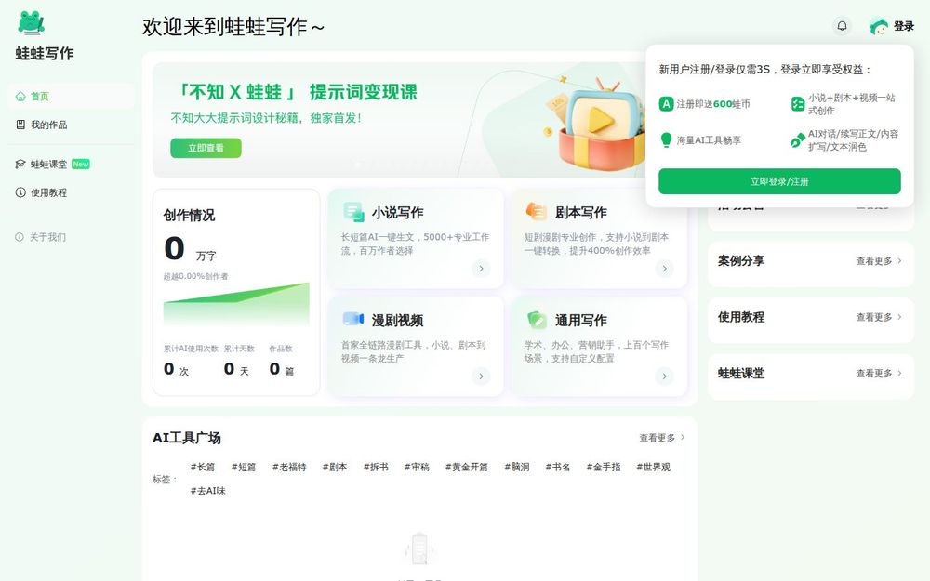930x581 pixels.
Task: Click the checklist icon beside 小说+剧本+视频一站式创作
Action: 798,104
